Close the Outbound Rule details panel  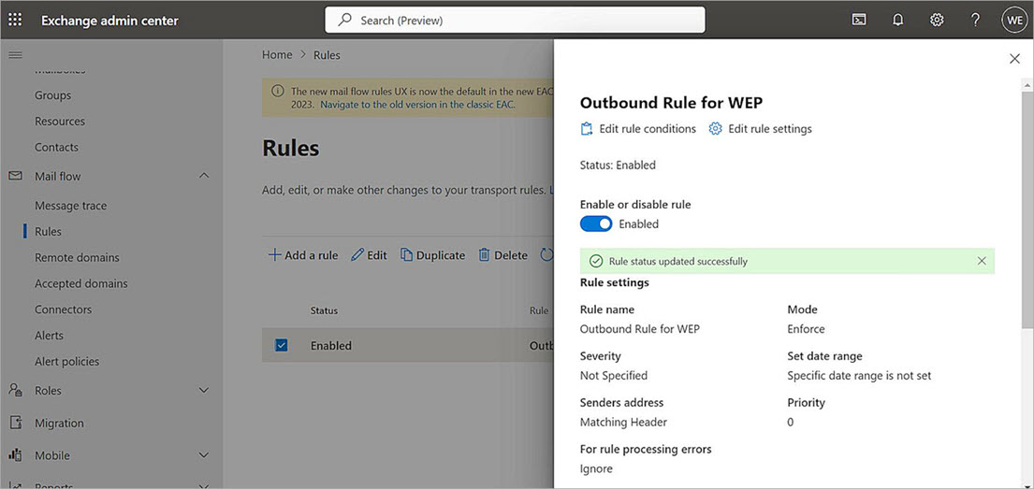pos(1014,59)
